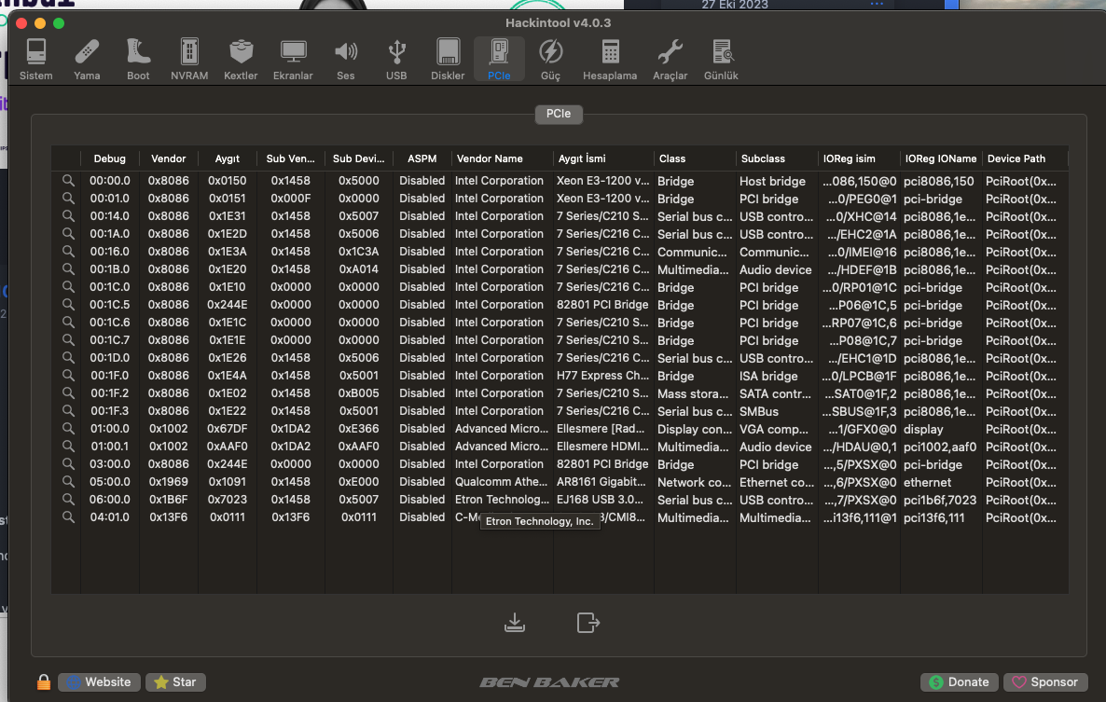Open the Ses audio section
This screenshot has height=702, width=1106.
click(x=346, y=59)
